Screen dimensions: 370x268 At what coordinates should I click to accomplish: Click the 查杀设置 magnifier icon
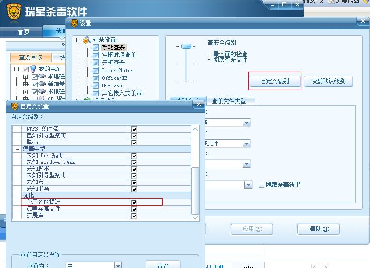tap(87, 39)
